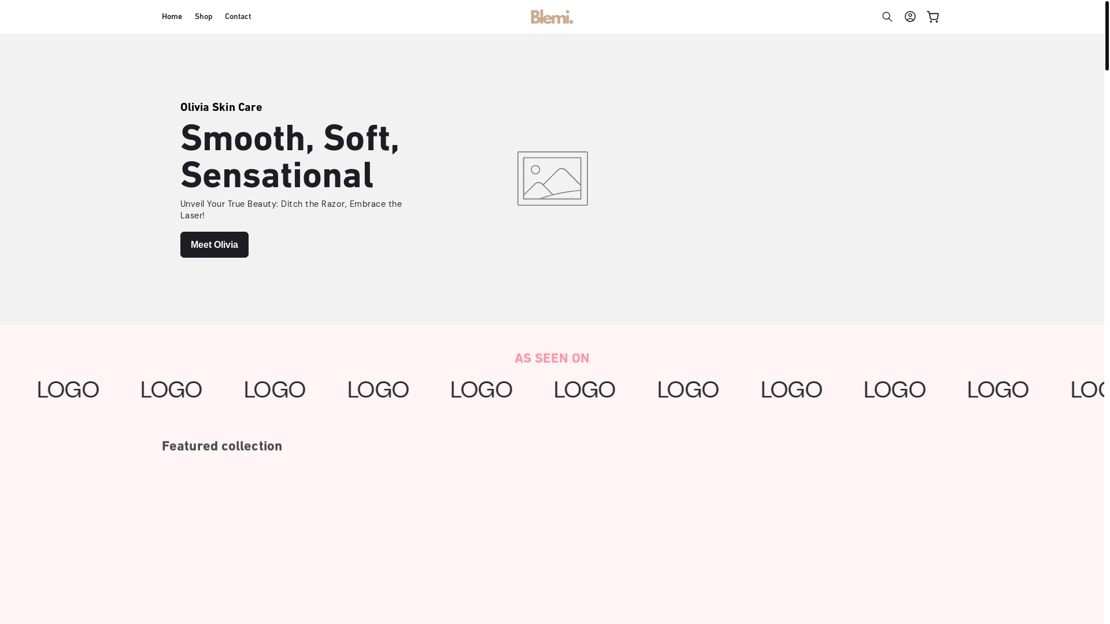This screenshot has width=1110, height=624.
Task: Click the Featured collection heading
Action: 222,446
